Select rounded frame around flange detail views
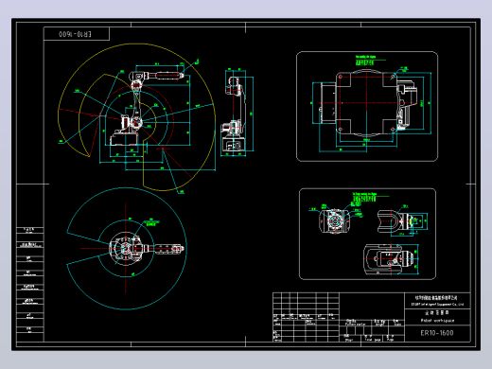Image resolution: width=492 pixels, height=369 pixels. coord(367,234)
